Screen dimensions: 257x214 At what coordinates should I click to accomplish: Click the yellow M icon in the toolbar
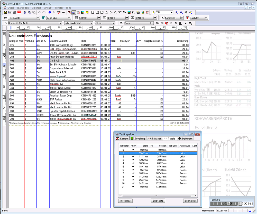tap(138, 12)
